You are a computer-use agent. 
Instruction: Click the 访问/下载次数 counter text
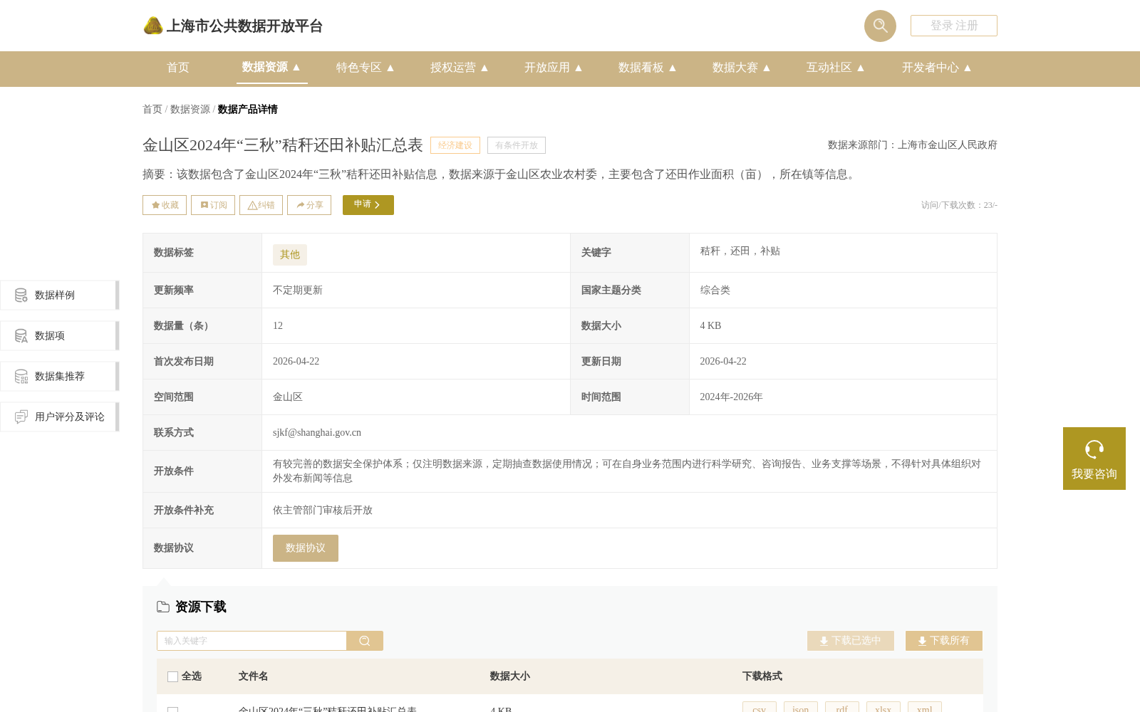(959, 205)
